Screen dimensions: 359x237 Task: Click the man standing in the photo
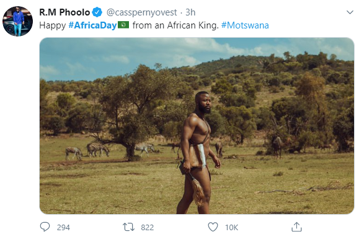(x=198, y=153)
